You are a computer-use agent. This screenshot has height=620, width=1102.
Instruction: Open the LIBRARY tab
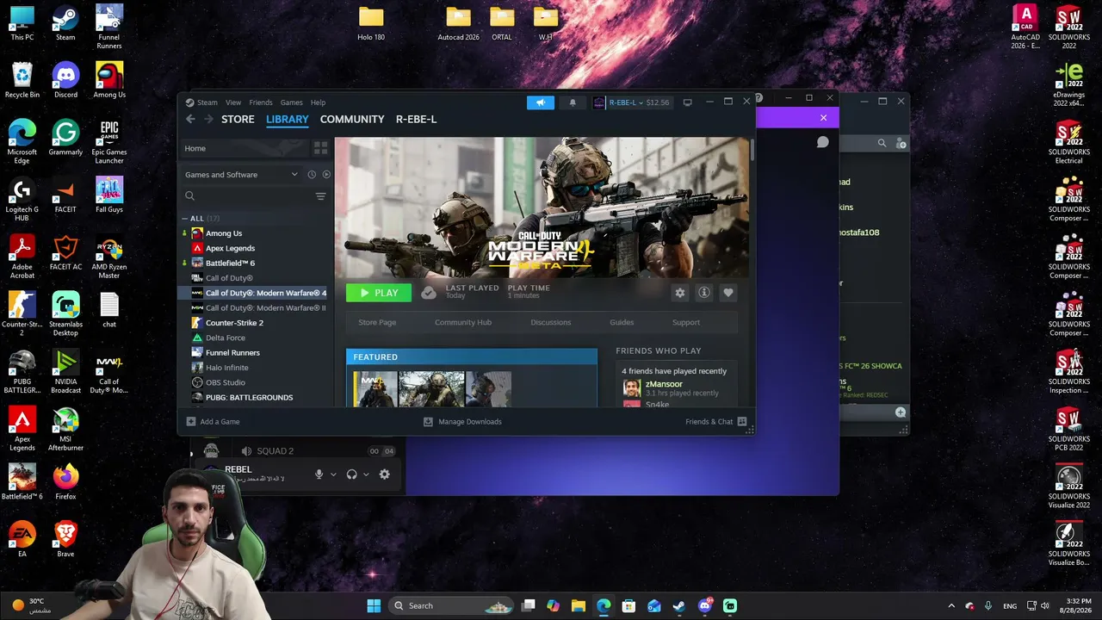coord(288,119)
